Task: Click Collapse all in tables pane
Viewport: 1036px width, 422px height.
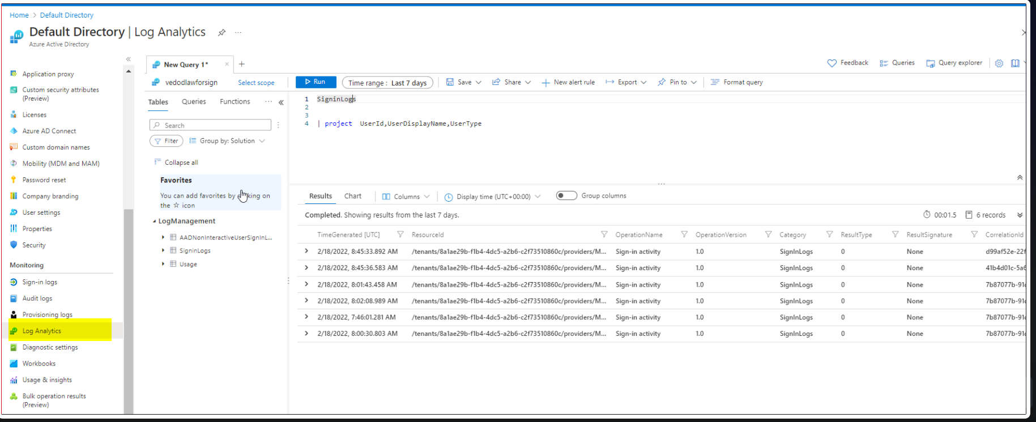Action: tap(176, 163)
